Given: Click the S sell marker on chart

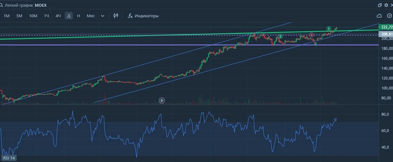Looking at the screenshot, I should 311,35.
